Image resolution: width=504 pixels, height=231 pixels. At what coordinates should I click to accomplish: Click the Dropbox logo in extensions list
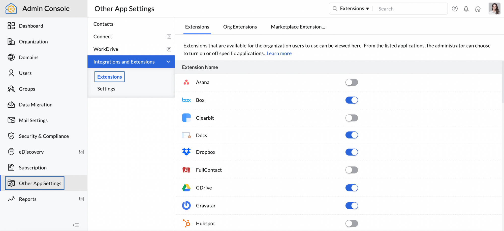pos(186,152)
